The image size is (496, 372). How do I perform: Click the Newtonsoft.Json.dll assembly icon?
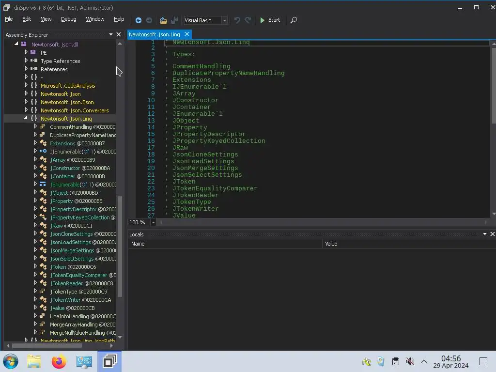(x=24, y=44)
